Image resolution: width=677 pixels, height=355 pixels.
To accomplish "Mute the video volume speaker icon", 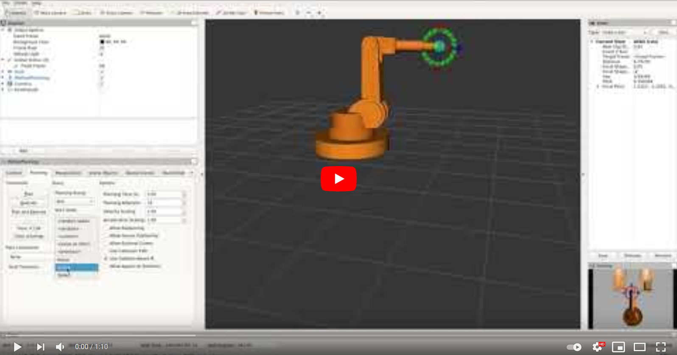I will (x=60, y=347).
